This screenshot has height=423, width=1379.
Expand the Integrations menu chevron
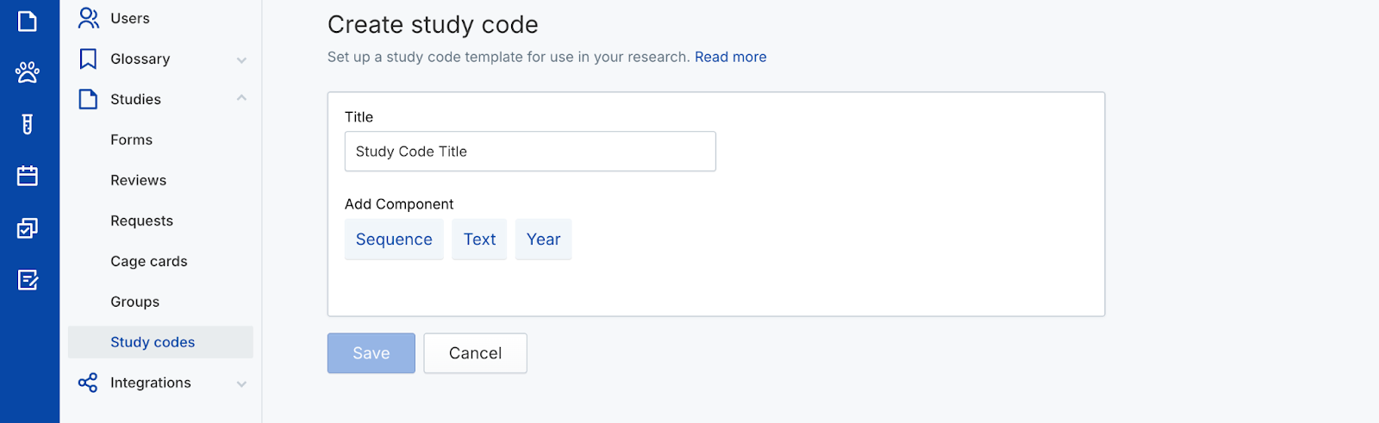(241, 383)
